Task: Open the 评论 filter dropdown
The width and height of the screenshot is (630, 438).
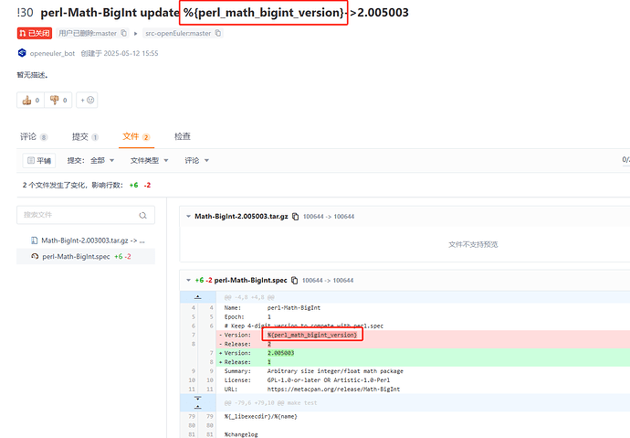Action: [197, 160]
